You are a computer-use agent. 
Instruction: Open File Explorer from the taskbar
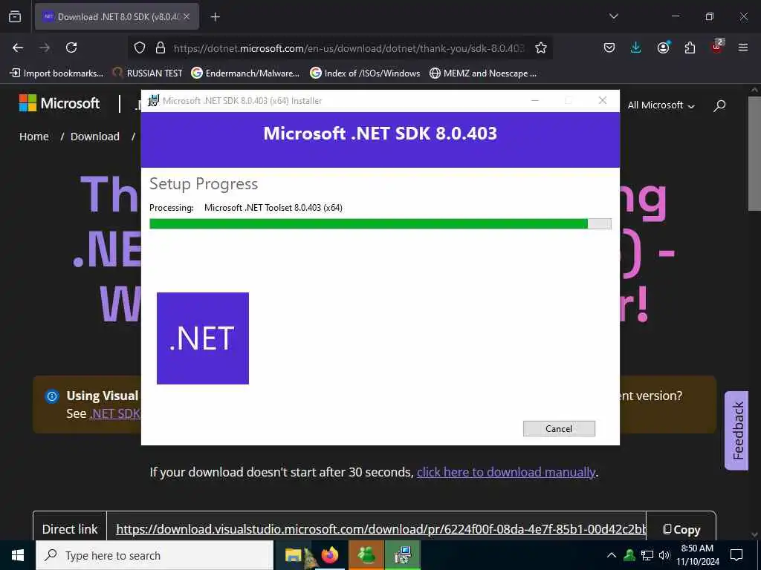point(293,555)
